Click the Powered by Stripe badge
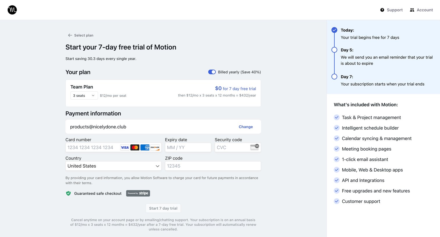Screen dimensions: 440x237 point(138,193)
